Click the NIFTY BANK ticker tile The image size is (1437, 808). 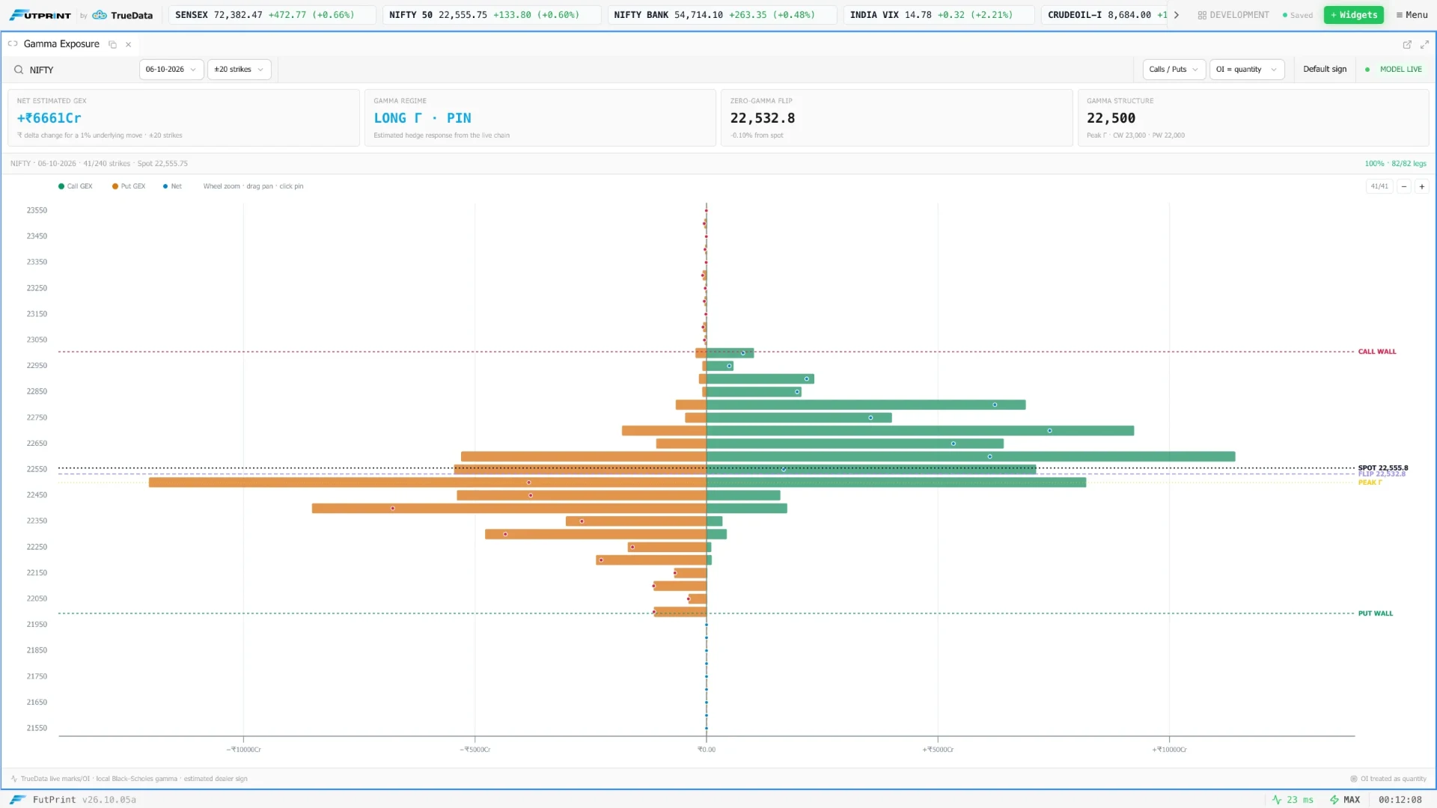(x=722, y=15)
